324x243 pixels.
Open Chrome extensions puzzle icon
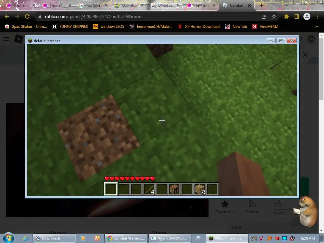pyautogui.click(x=287, y=16)
